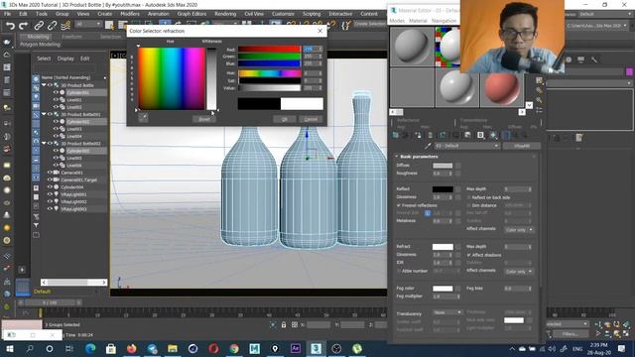635x357 pixels.
Task: Click the 3ds Max taskbar icon
Action: 316,348
